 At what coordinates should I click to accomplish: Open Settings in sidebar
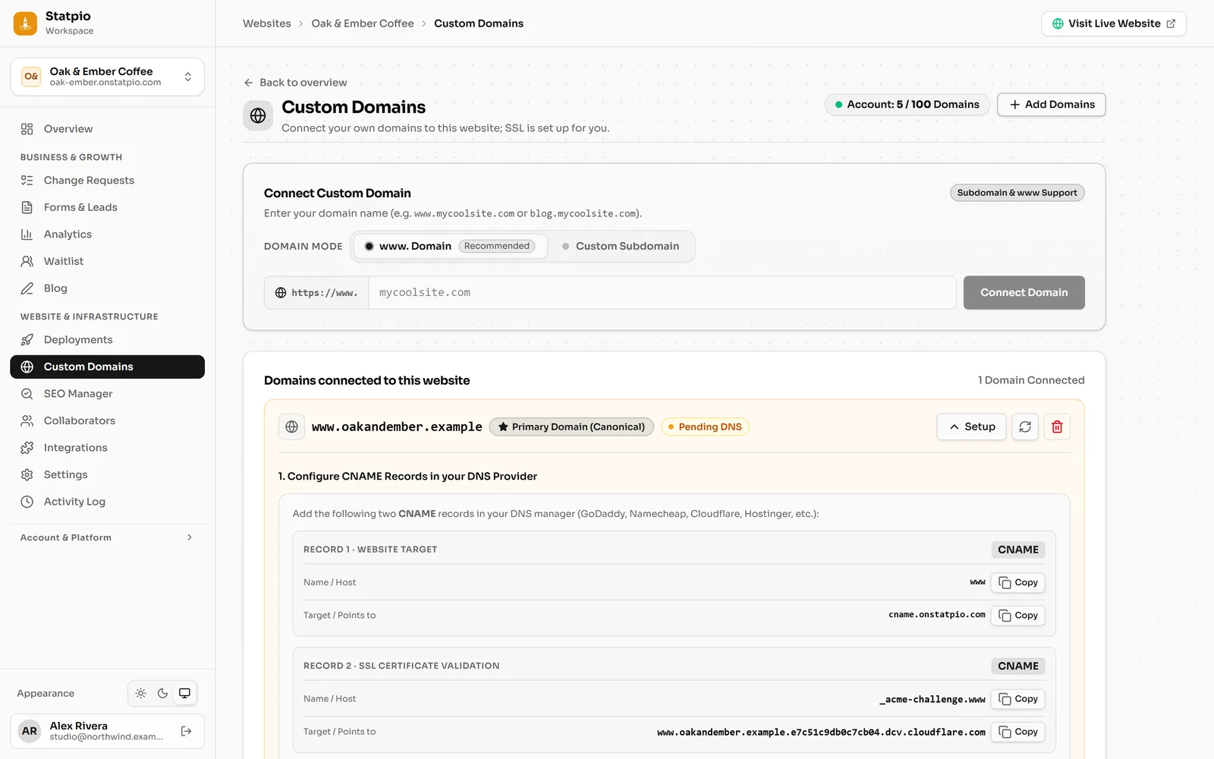click(107, 474)
